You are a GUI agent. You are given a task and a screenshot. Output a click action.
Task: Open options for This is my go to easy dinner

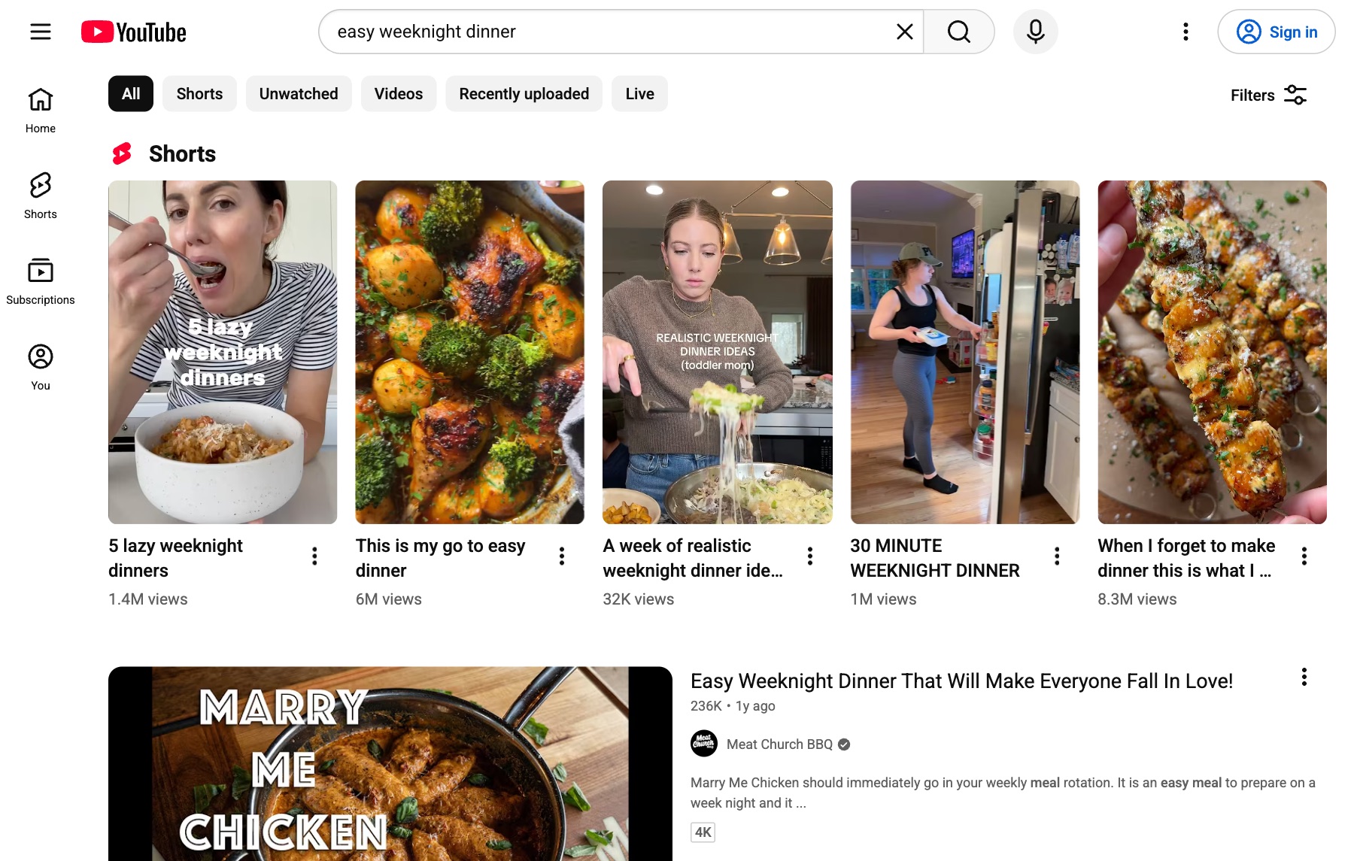[562, 556]
